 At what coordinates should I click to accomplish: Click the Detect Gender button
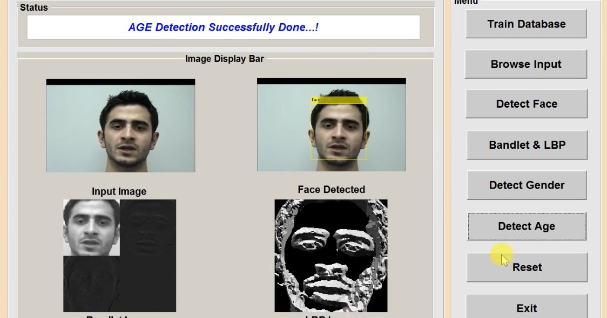coord(527,185)
